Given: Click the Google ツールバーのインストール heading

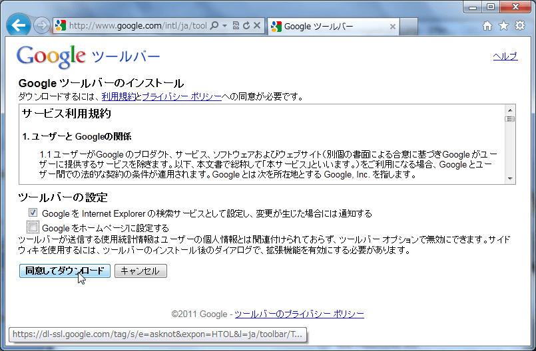Looking at the screenshot, I should (101, 83).
